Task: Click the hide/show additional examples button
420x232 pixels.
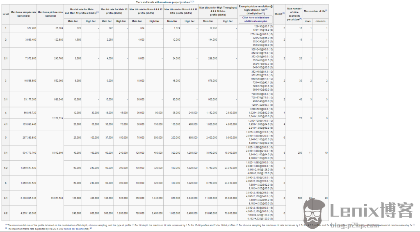Action: click(256, 19)
